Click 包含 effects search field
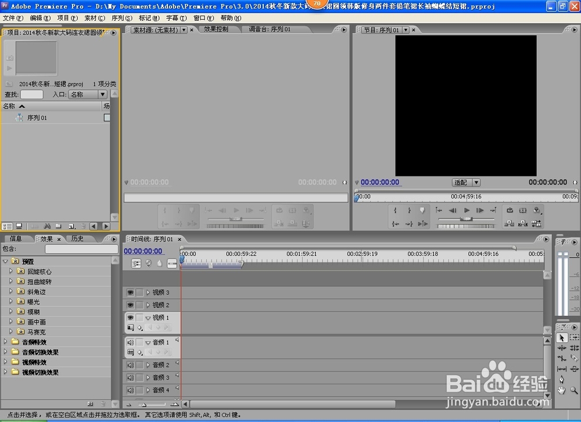 tap(81, 249)
